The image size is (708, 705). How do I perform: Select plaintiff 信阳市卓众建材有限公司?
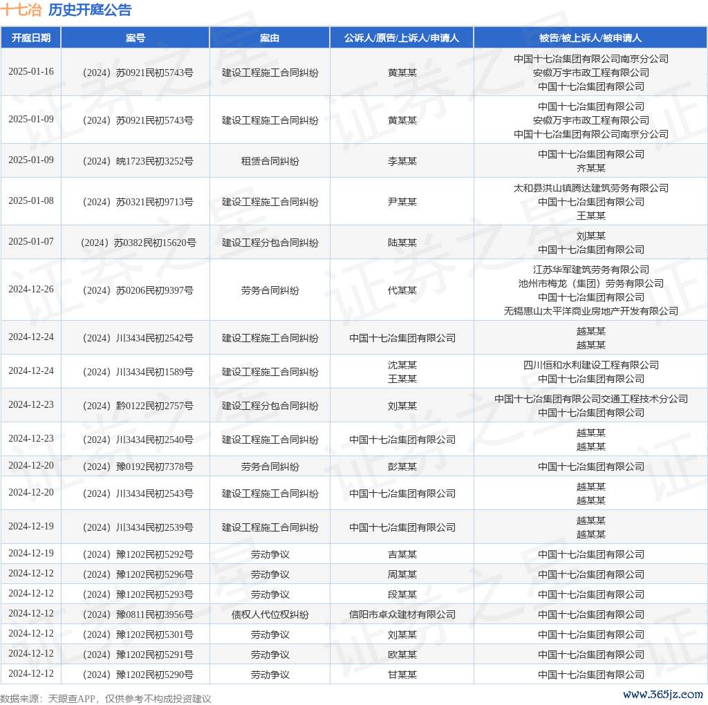pyautogui.click(x=402, y=614)
